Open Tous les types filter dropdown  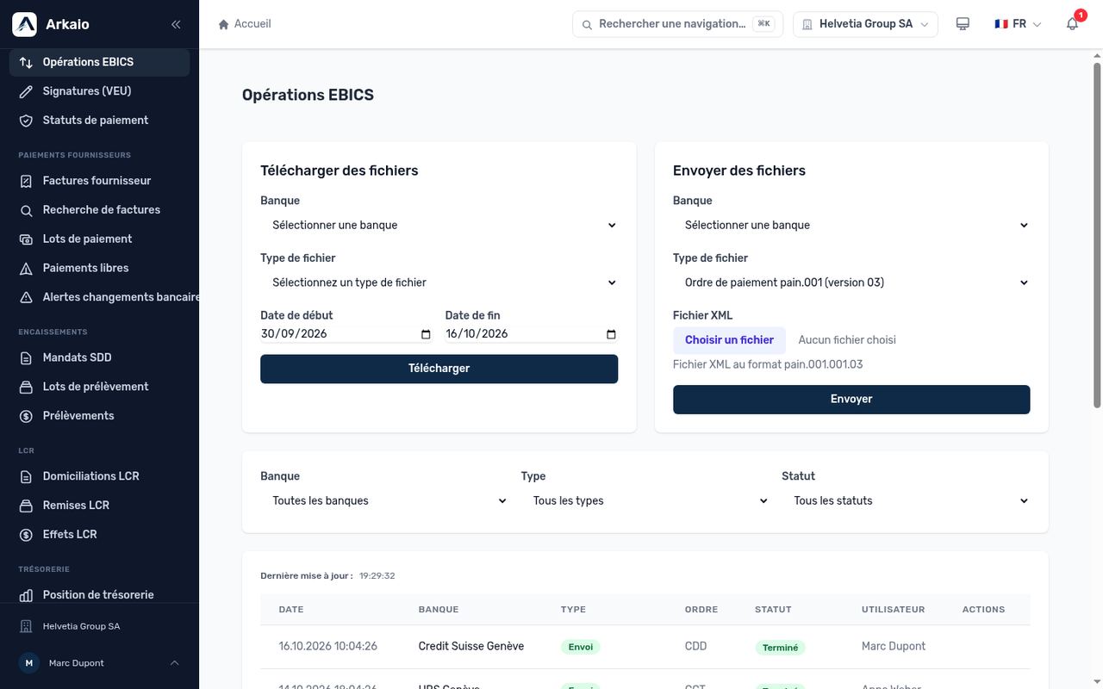pos(645,500)
